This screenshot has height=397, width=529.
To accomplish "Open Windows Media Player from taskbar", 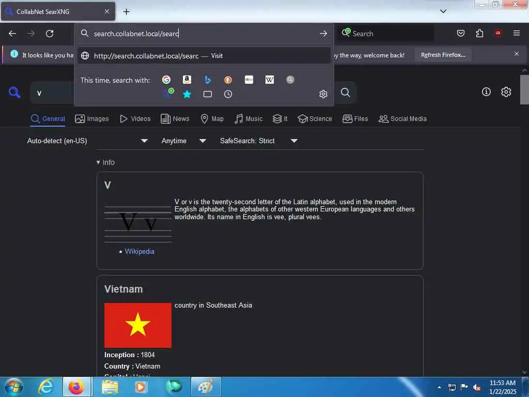I will [141, 387].
